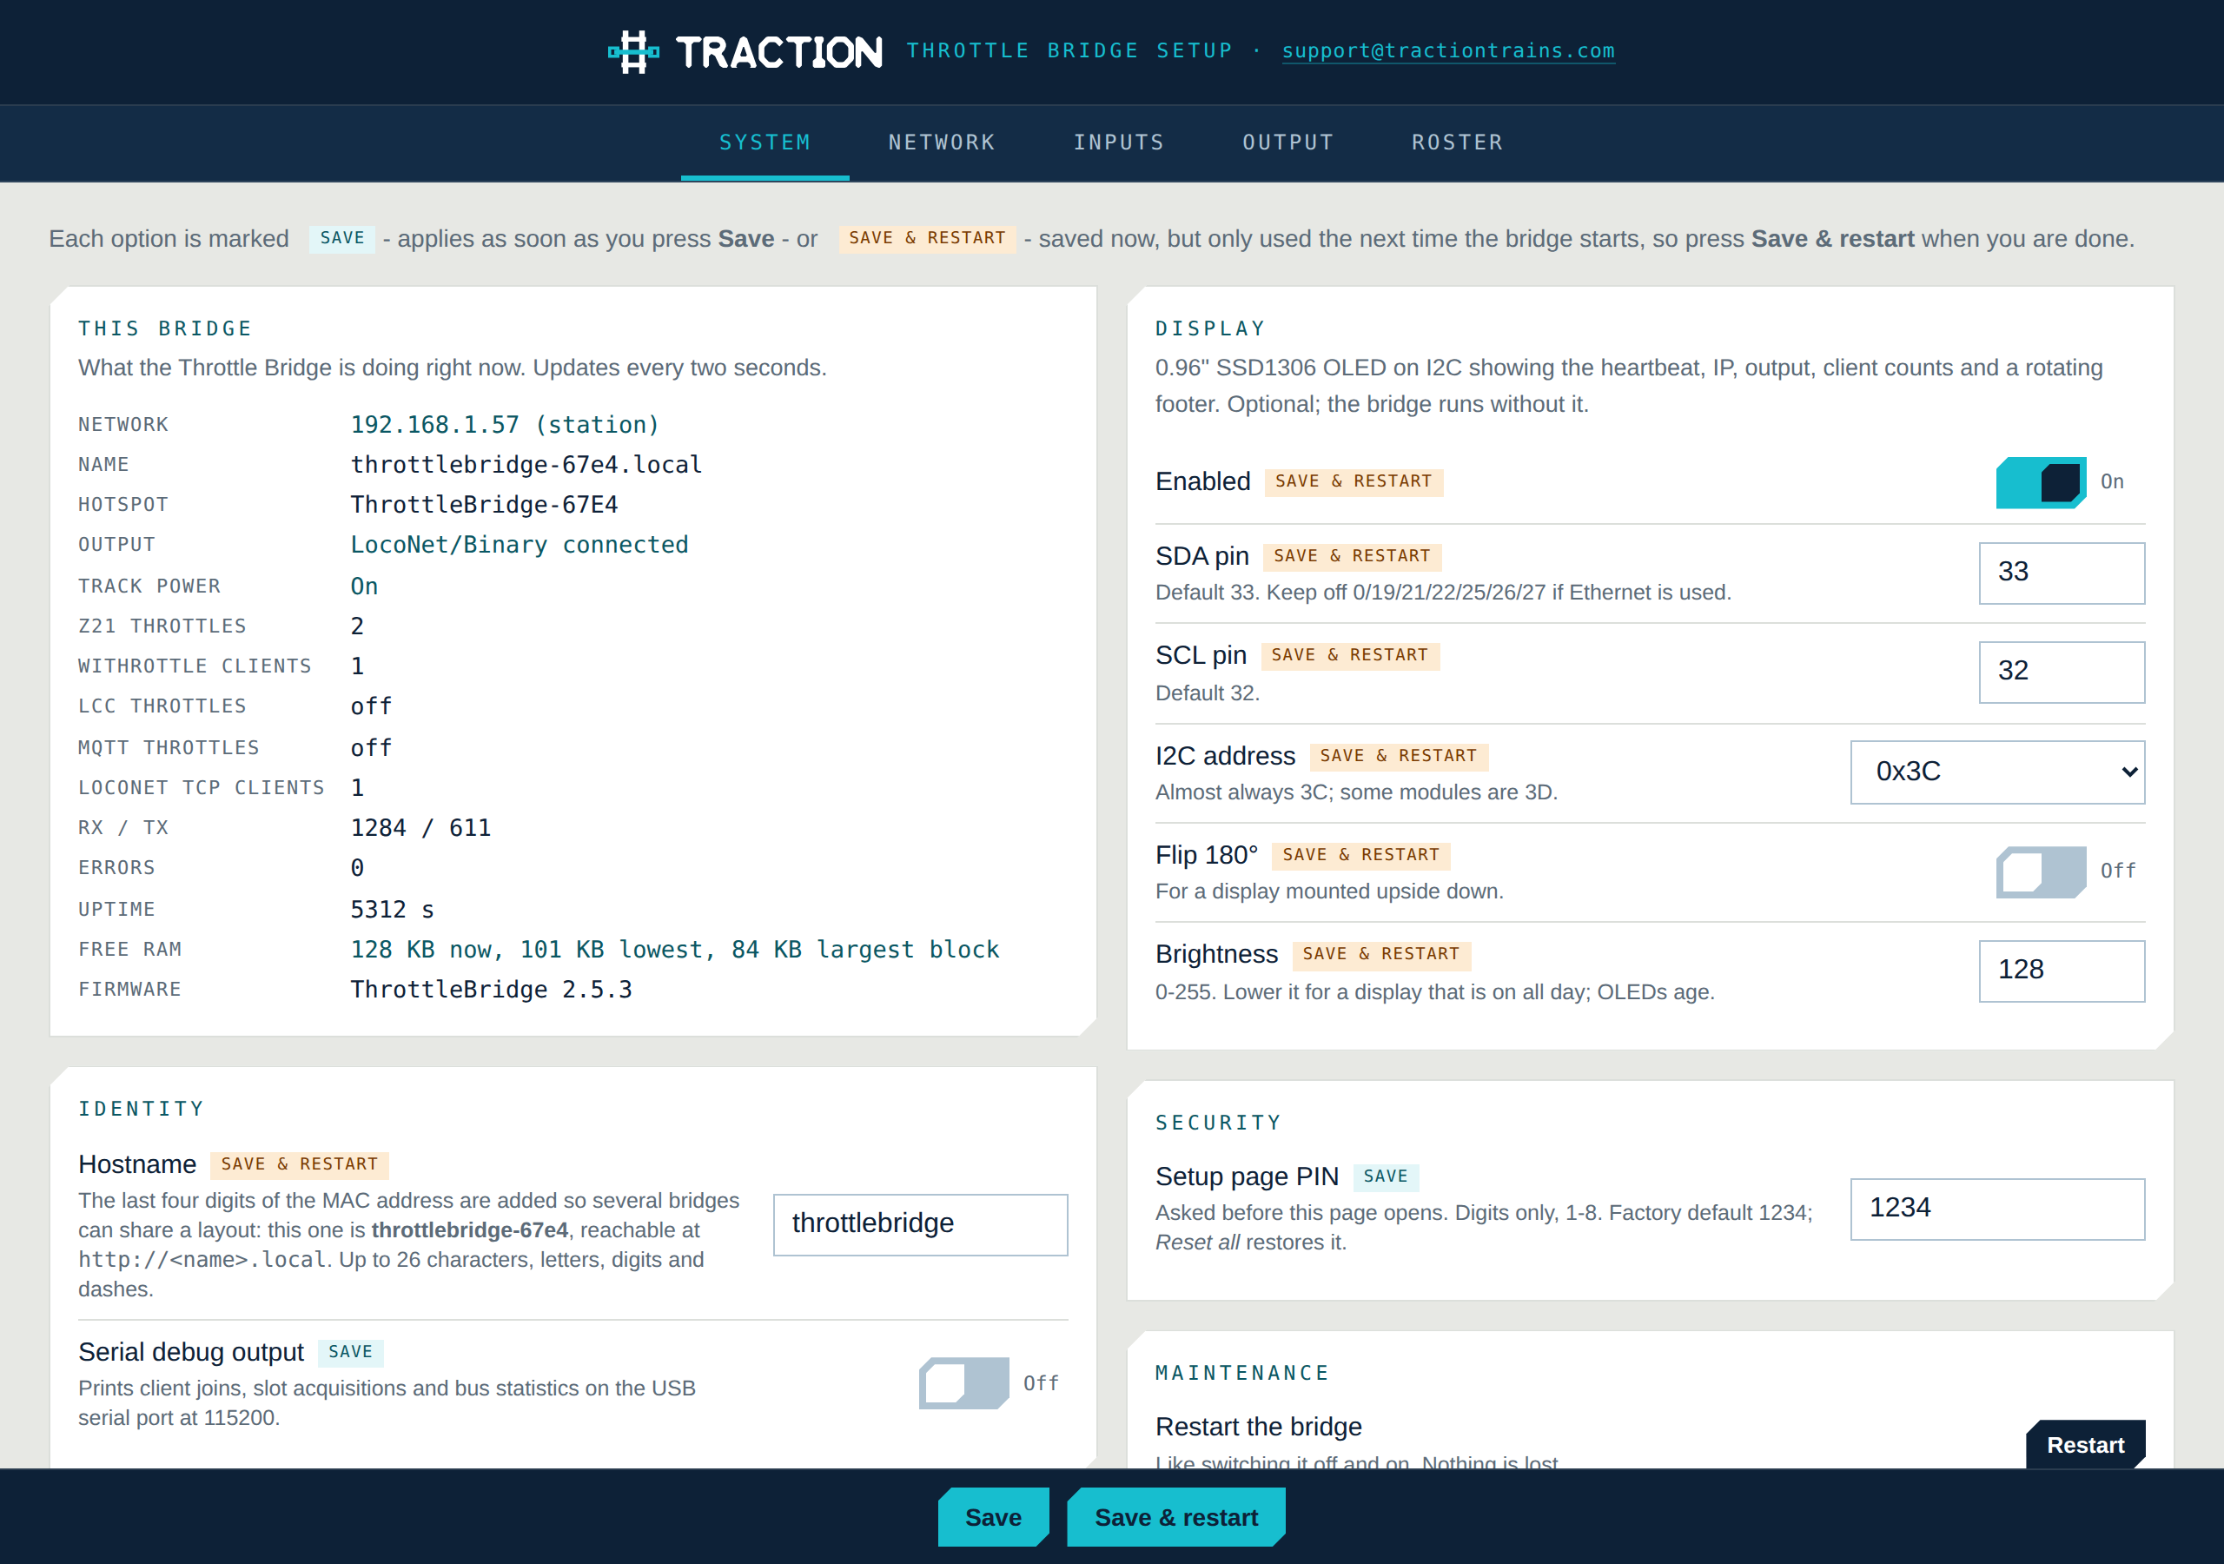
Task: Click the LocoNet/Binary connected status
Action: [x=520, y=545]
